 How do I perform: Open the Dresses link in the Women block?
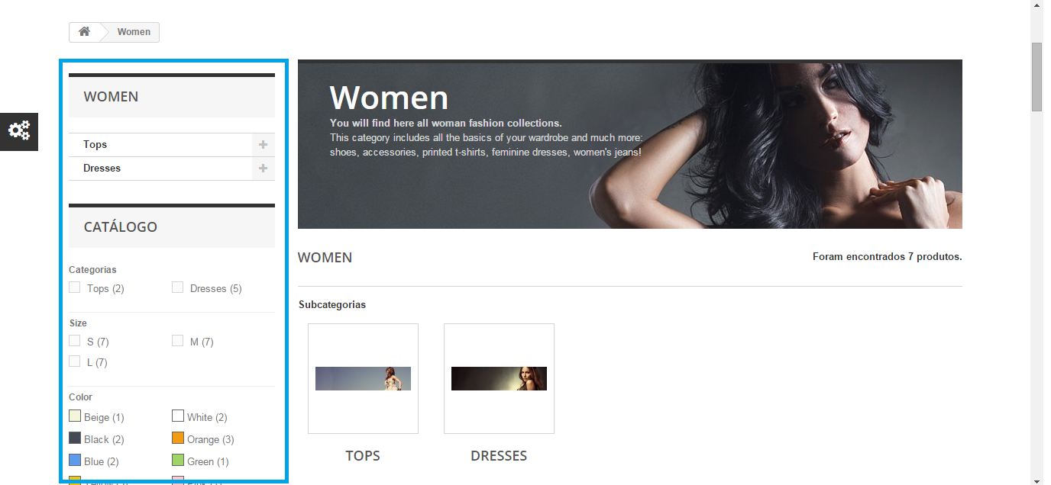point(102,169)
